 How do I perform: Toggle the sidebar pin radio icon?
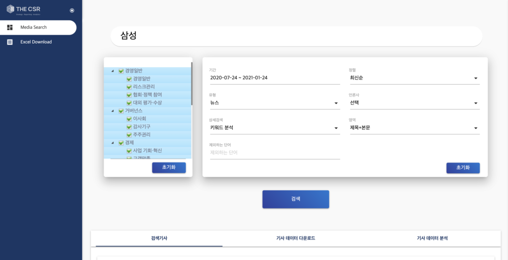click(72, 10)
